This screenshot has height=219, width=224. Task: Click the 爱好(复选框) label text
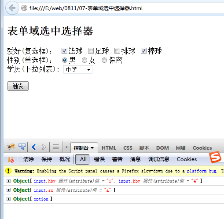pos(30,51)
